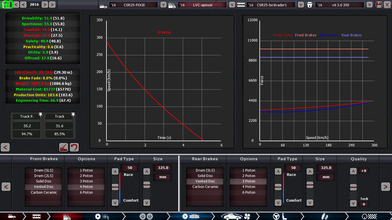Open the gearbox tab with gear icon

[x=102, y=216]
